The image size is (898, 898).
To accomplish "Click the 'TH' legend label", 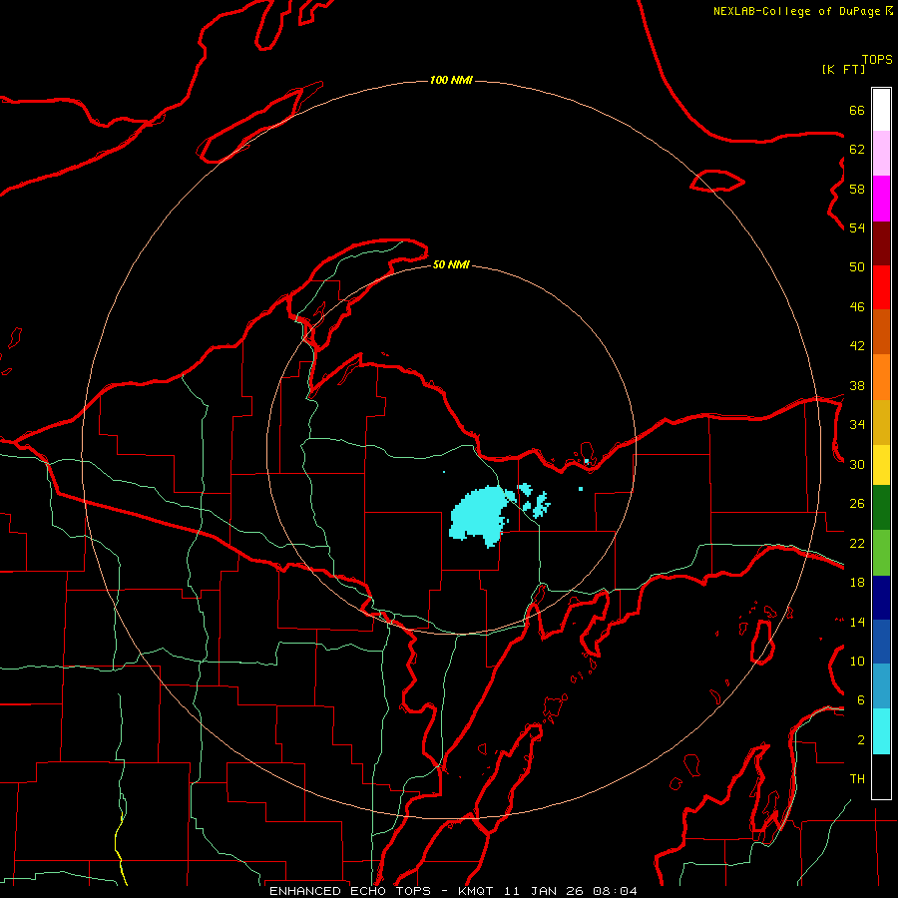I will click(x=857, y=779).
